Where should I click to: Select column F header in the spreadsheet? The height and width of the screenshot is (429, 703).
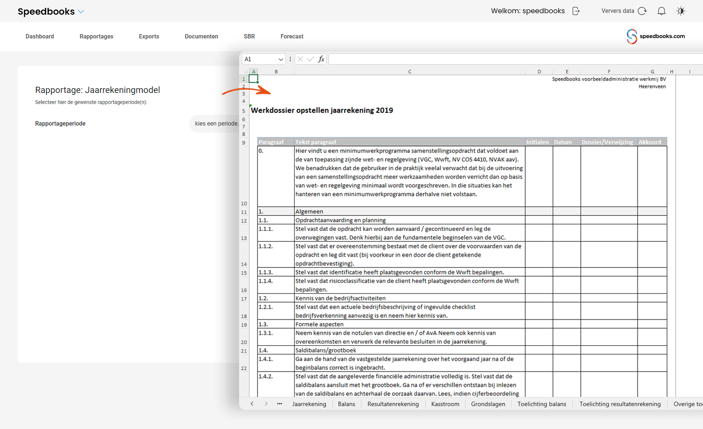(609, 71)
